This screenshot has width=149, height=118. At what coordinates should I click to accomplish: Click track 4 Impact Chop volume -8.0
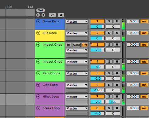tap(97, 67)
